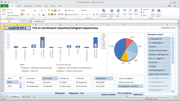
Task: Click the Insert Function fx icon
Action: pos(31,22)
